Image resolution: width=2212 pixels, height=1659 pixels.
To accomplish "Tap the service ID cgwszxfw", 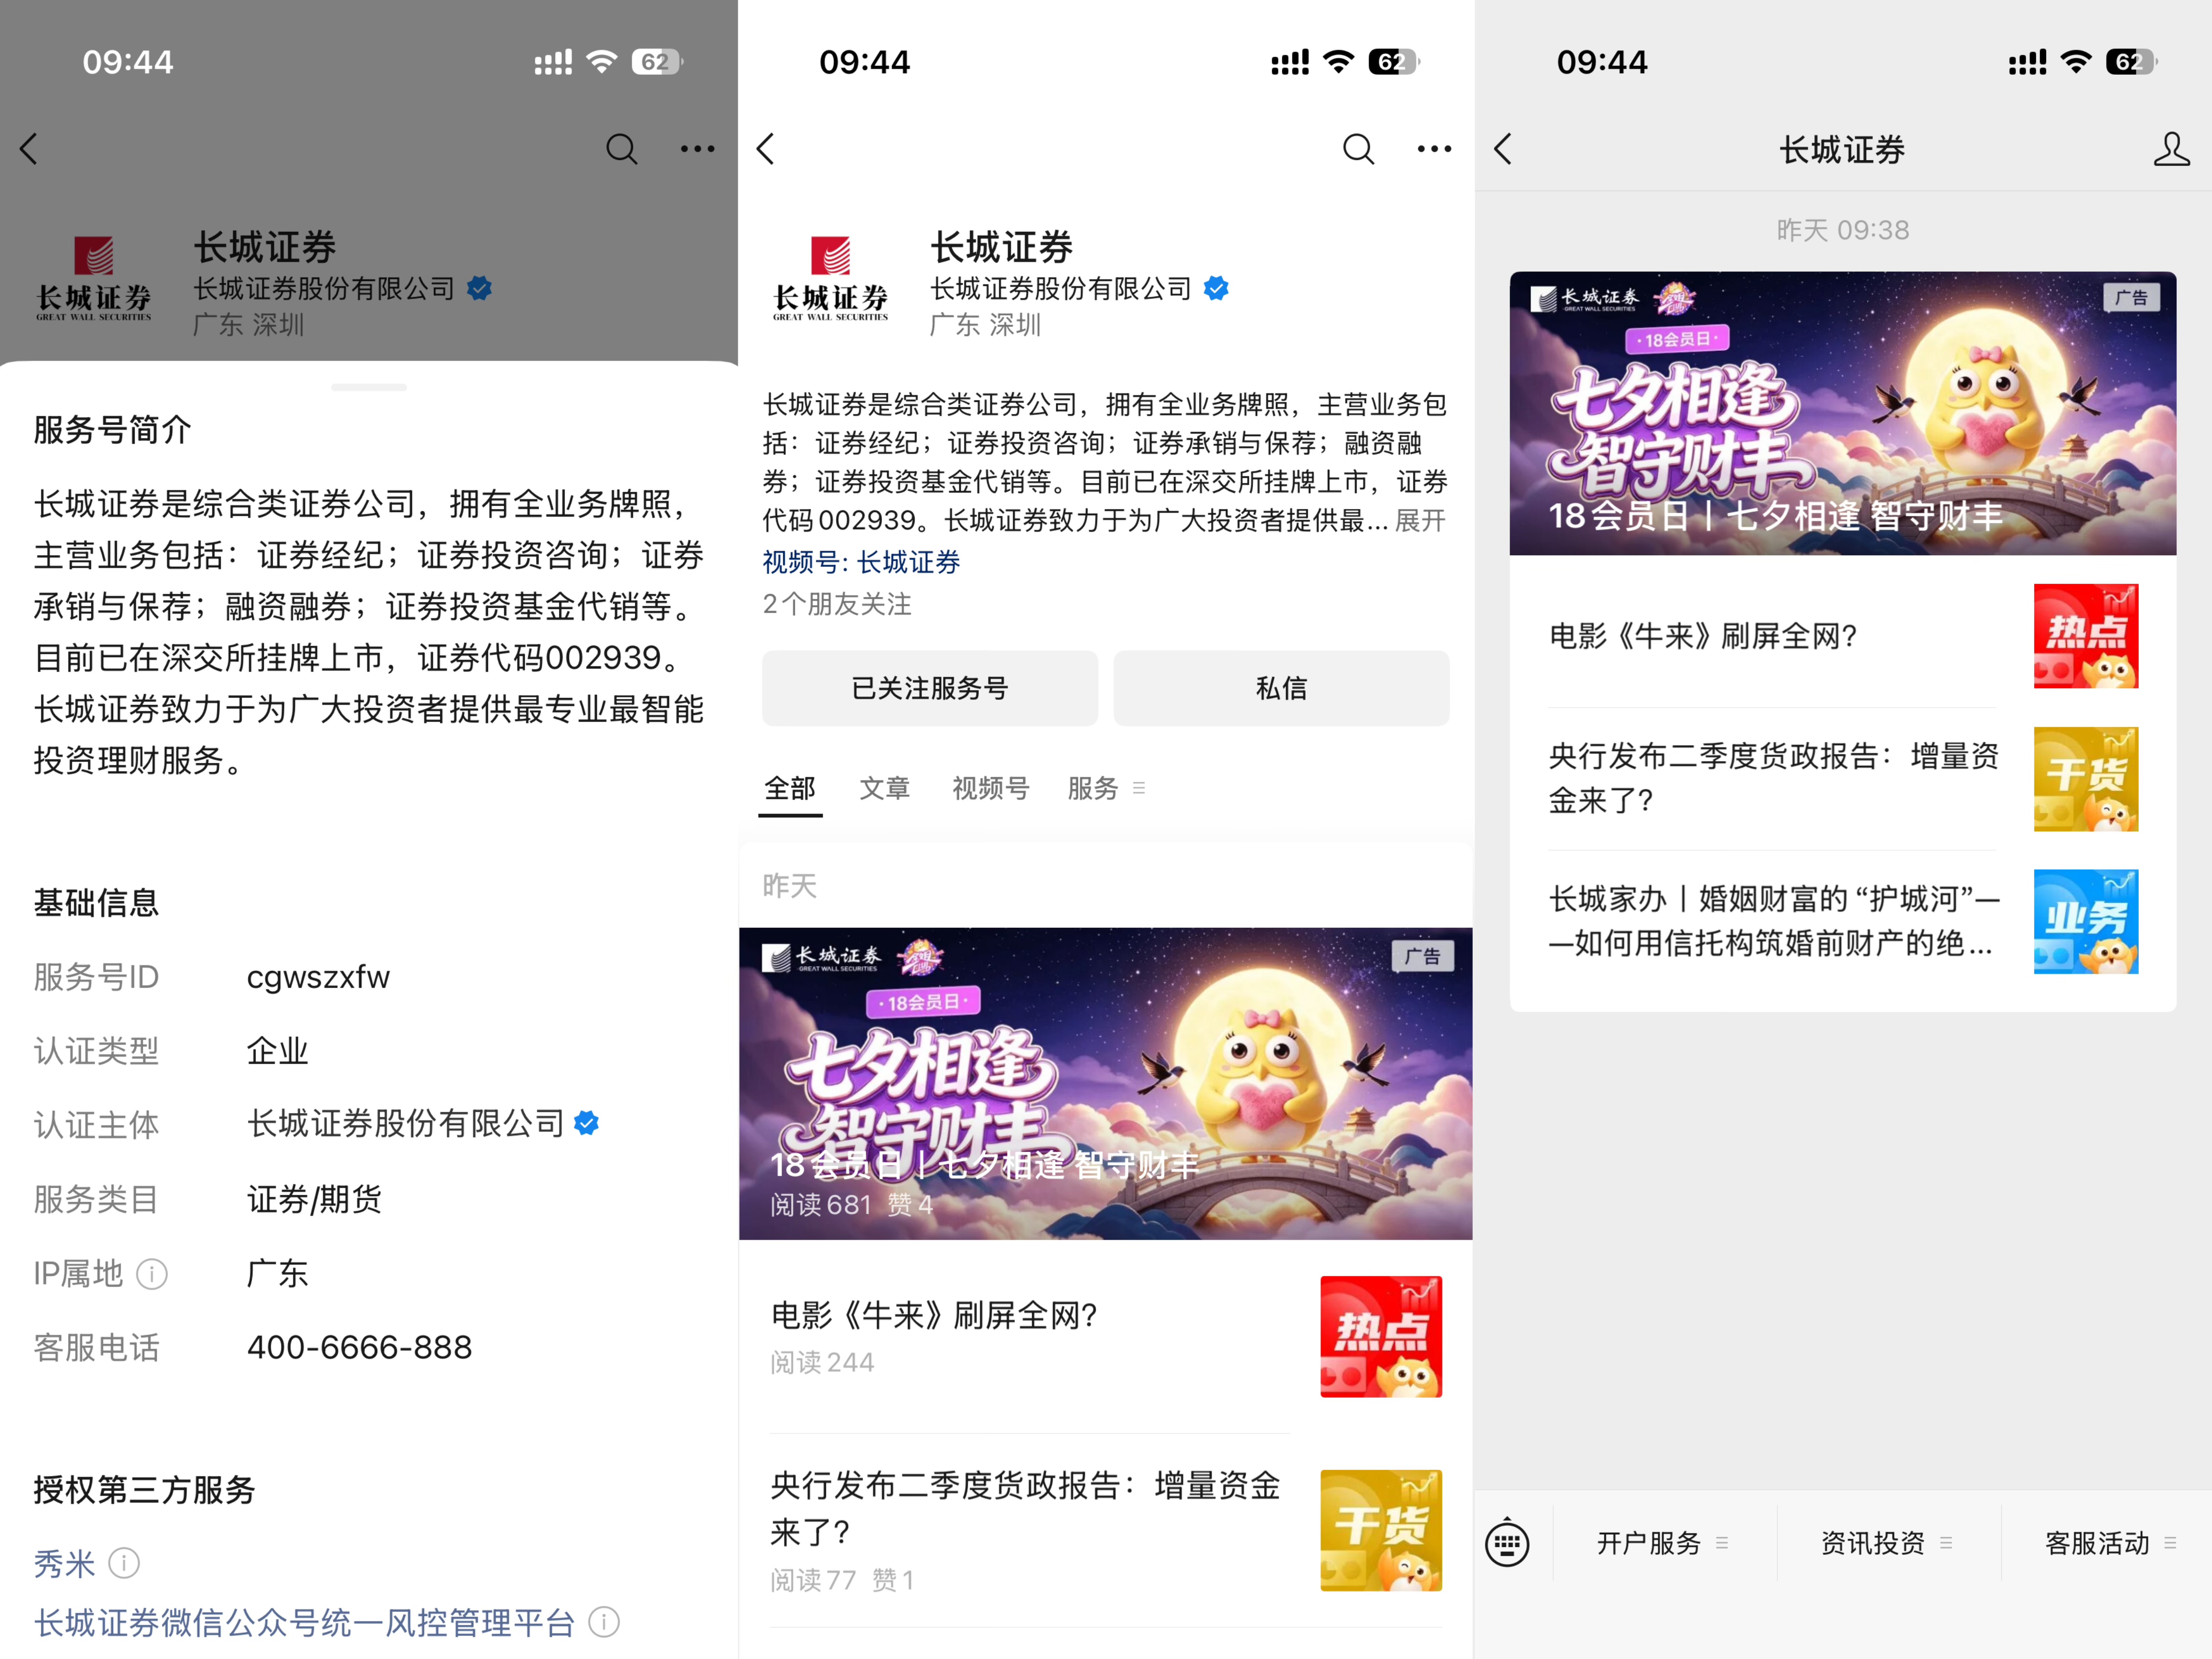I will coord(318,977).
